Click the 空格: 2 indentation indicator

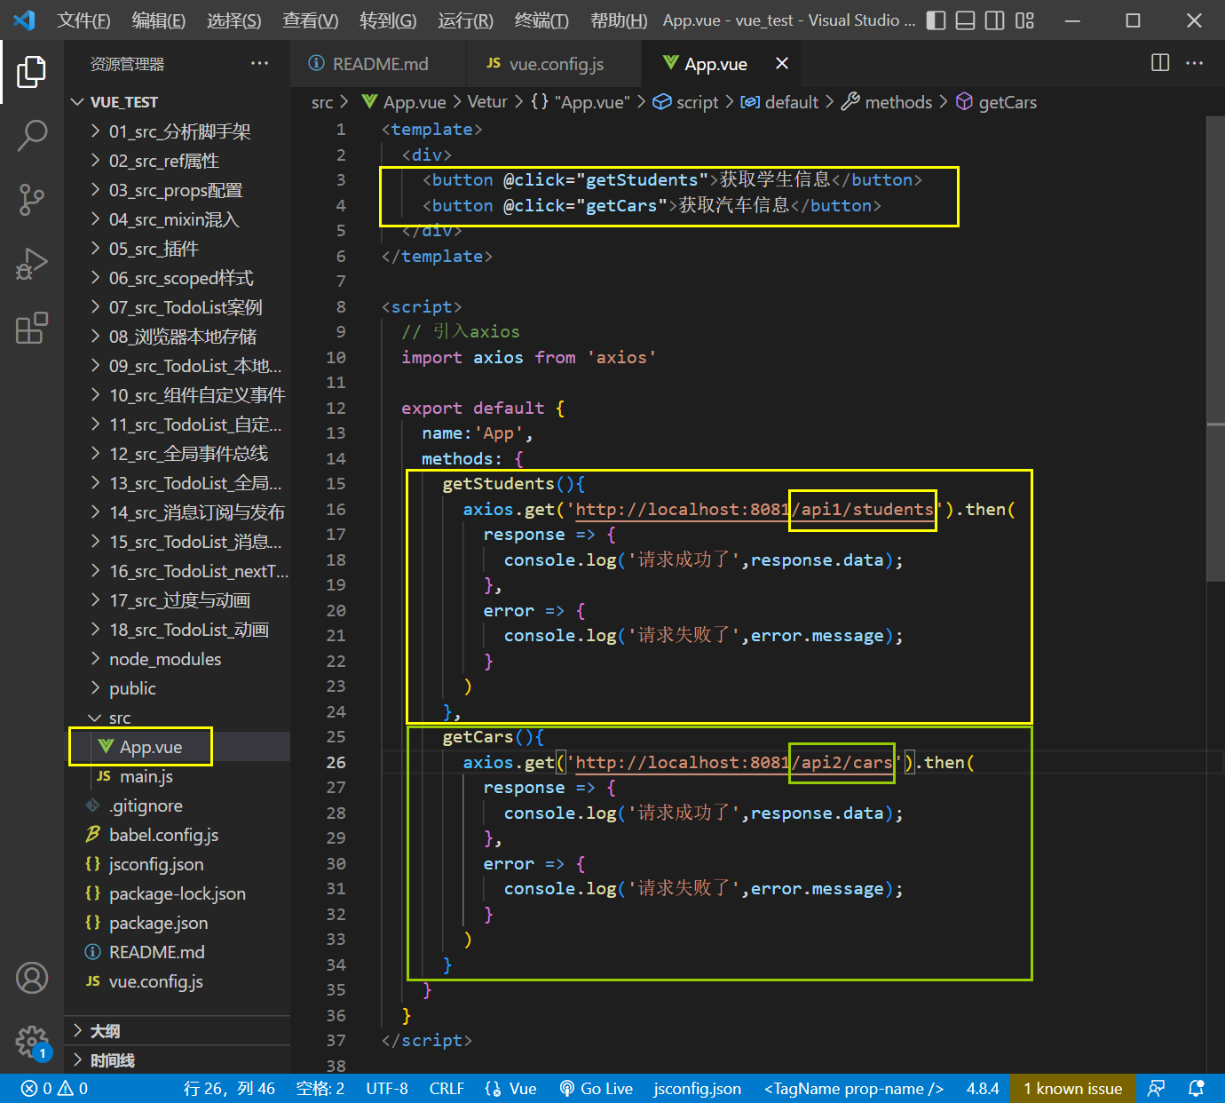point(320,1089)
